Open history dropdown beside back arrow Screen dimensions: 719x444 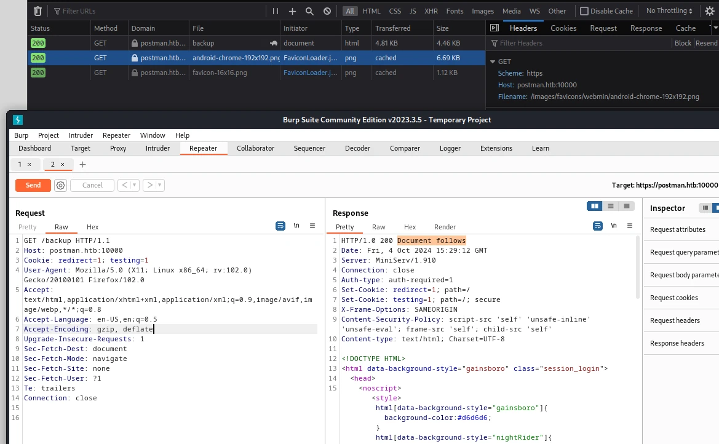point(134,185)
